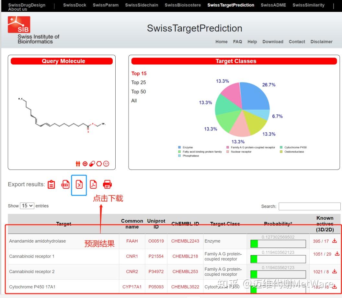Download known actives for CNR2 row

(334, 271)
